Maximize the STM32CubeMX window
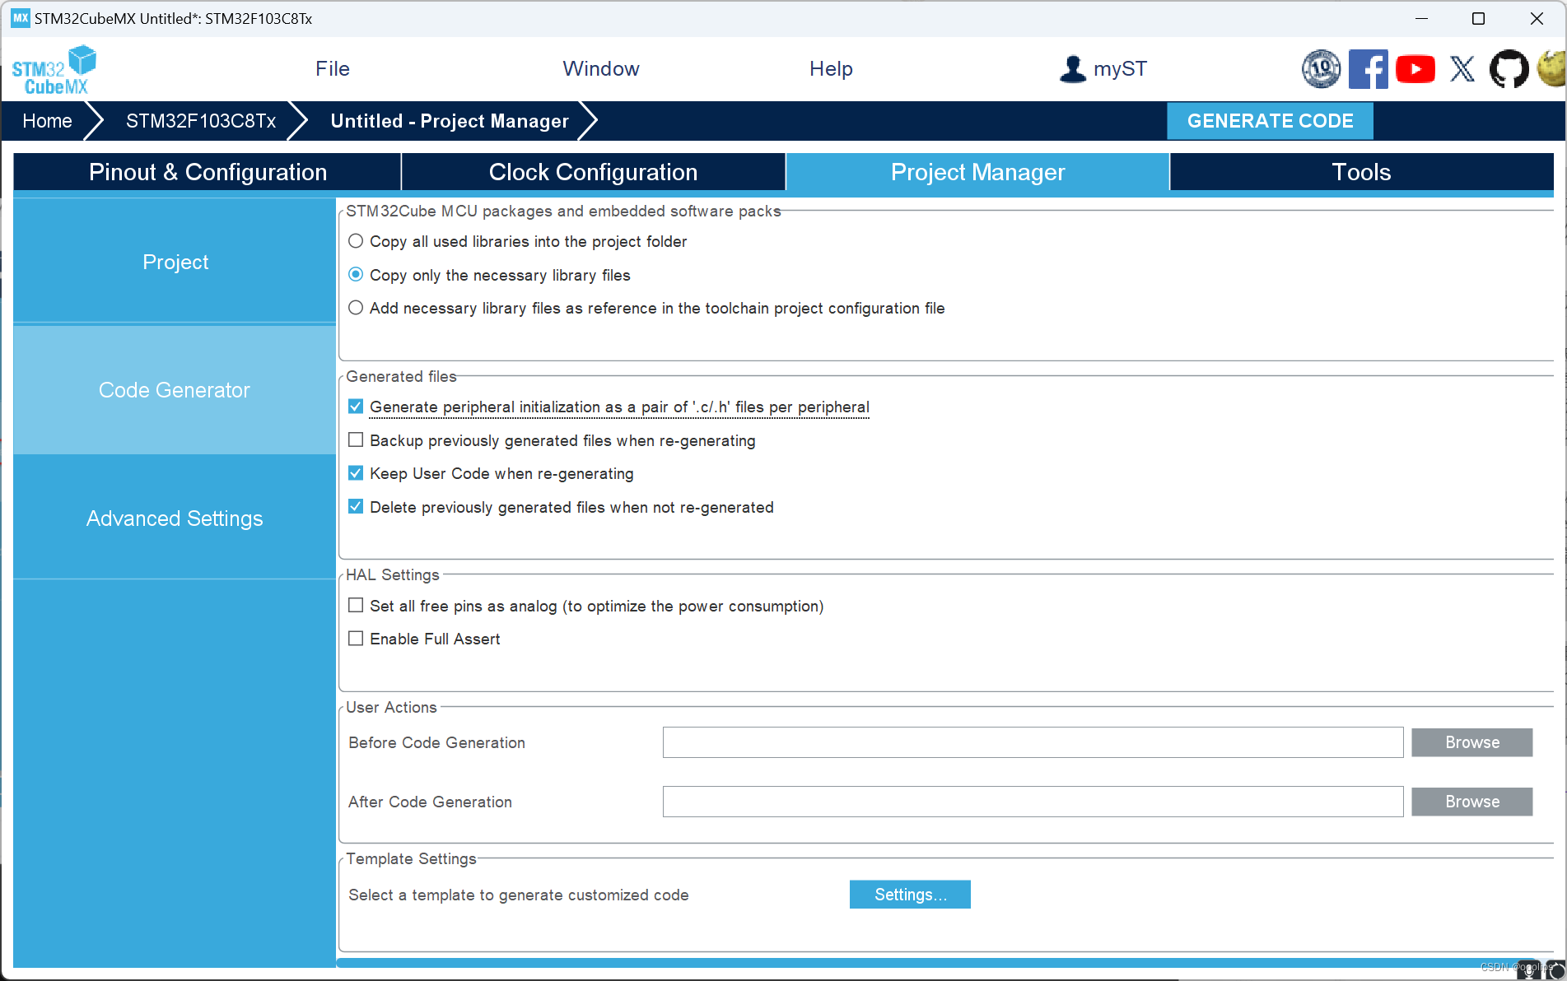1567x981 pixels. point(1478,18)
